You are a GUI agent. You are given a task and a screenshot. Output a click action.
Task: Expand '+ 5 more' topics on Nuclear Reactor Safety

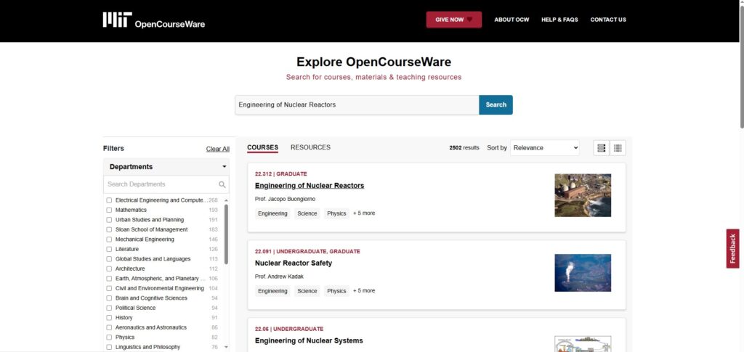click(364, 290)
